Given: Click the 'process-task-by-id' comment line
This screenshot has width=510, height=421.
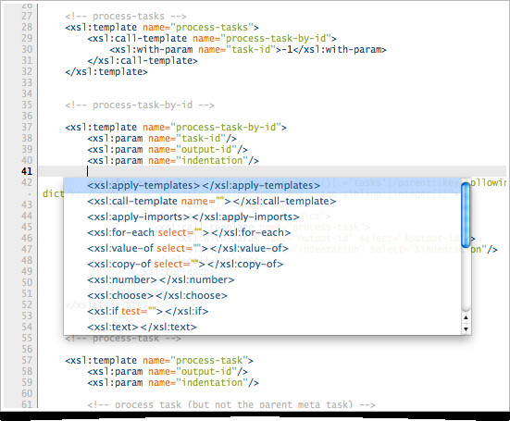Looking at the screenshot, I should click(x=140, y=105).
